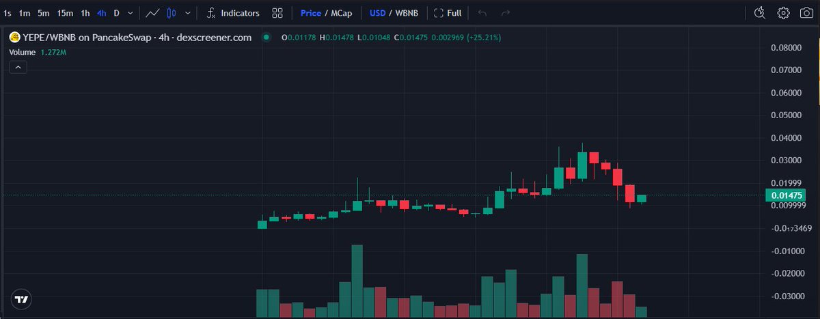Open the timeframe dropdown chevron
The height and width of the screenshot is (319, 820).
pos(130,13)
